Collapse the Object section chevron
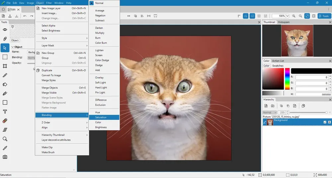Viewport: 332px width, 178px height. [x=13, y=47]
